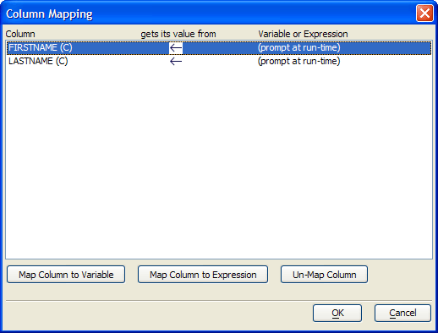Screen dimensions: 438x333
Task: Click the Un-Map Column button
Action: pyautogui.click(x=324, y=275)
